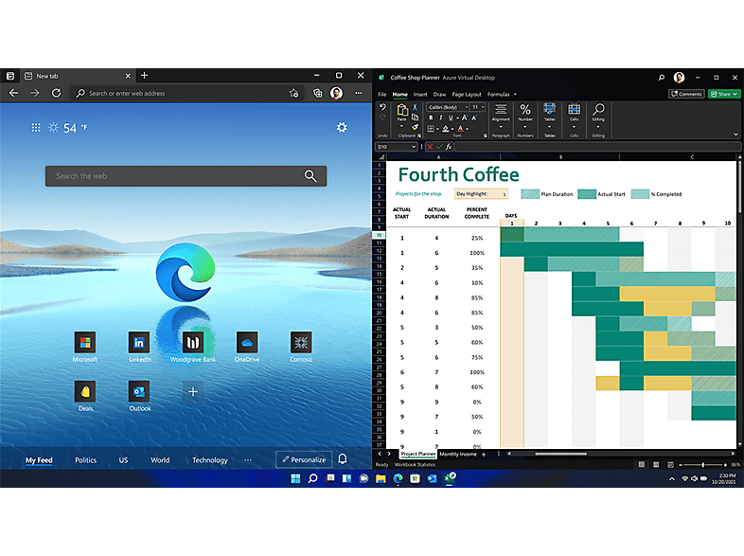Screen dimensions: 744x556
Task: Cancel formula entry with red X
Action: (x=430, y=147)
